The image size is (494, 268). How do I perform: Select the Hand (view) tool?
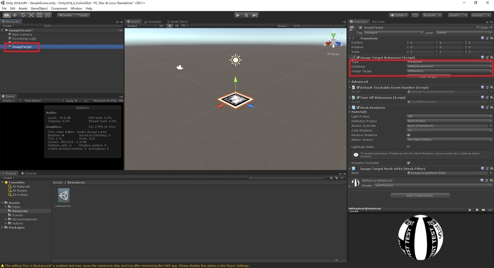(x=6, y=15)
